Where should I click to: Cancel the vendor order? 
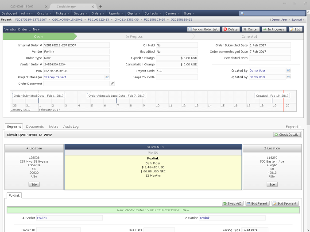(250, 29)
